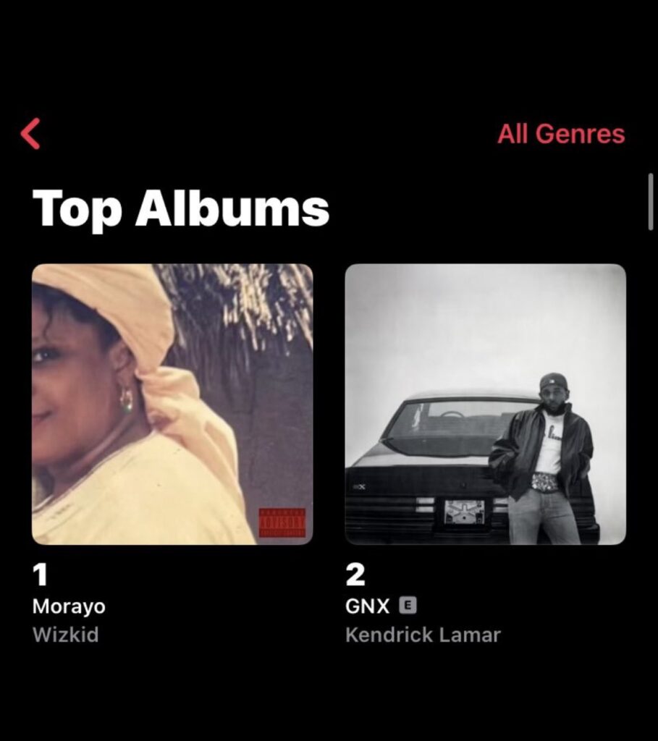Click the explicit E badge beside GNX

(x=408, y=606)
